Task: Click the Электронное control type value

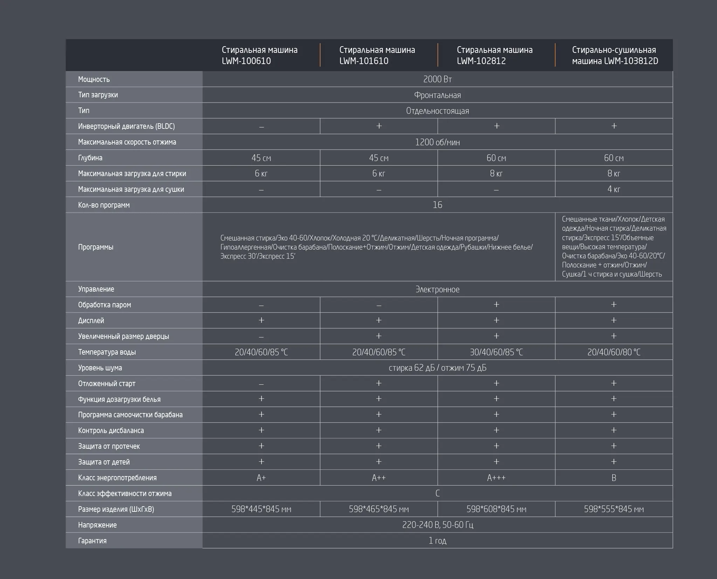Action: point(437,289)
